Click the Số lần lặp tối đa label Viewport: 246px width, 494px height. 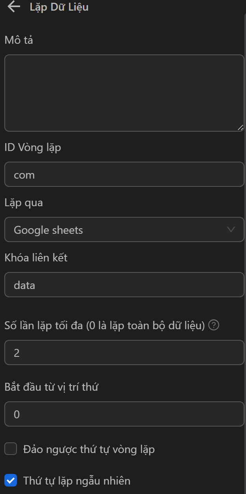tap(105, 326)
